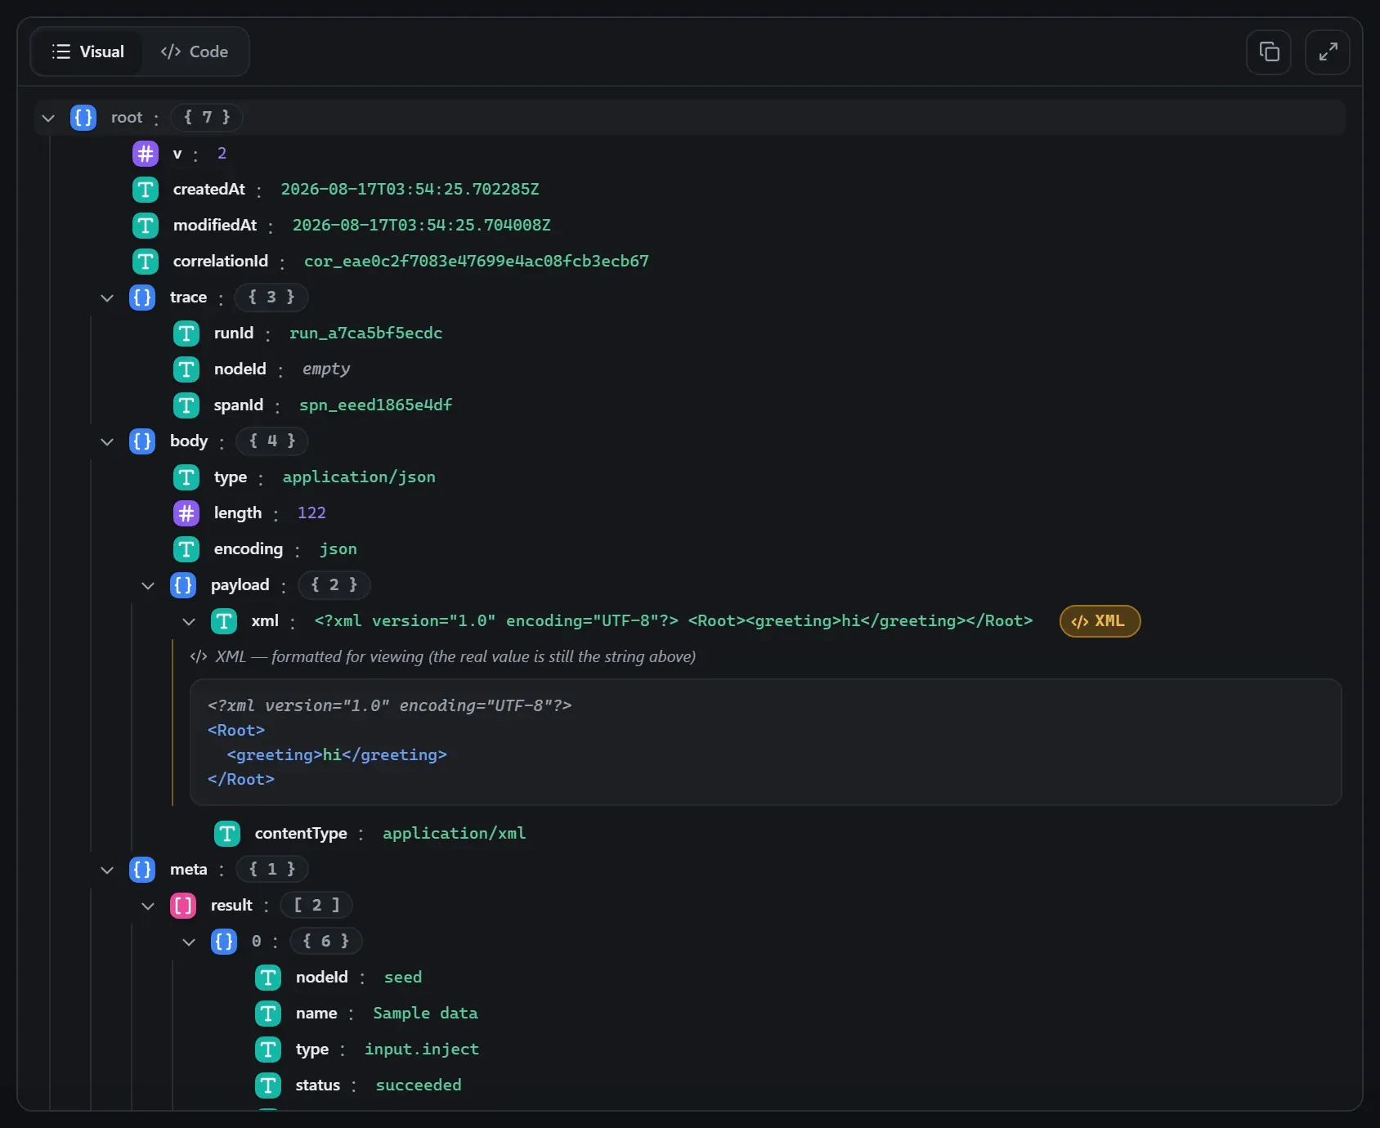Click the text icon beside modifiedAt
The image size is (1380, 1128).
pos(146,226)
